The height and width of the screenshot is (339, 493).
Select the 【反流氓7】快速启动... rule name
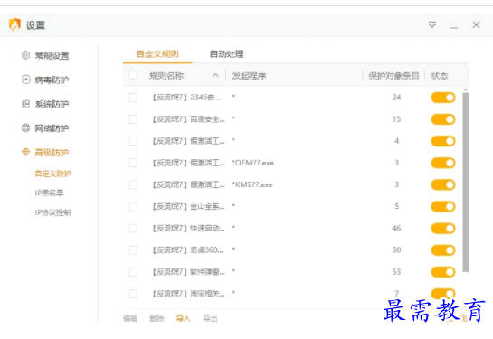tap(188, 228)
